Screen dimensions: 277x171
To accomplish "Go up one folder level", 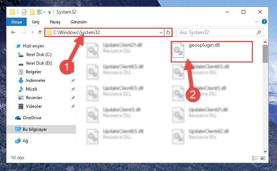I will (x=40, y=32).
